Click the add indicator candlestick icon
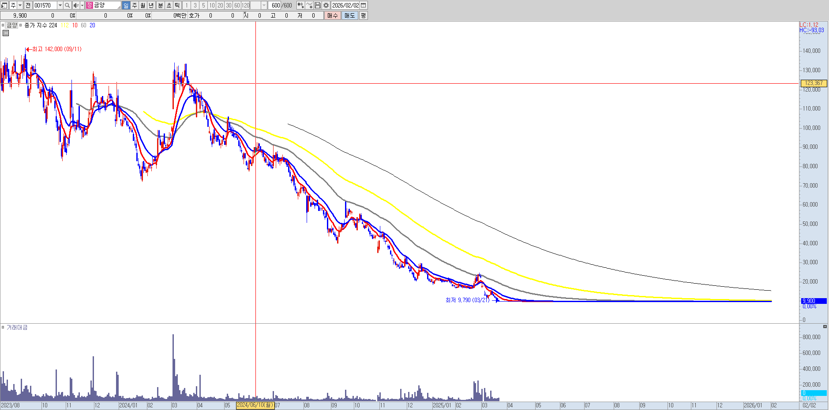This screenshot has width=829, height=410. 300,5
